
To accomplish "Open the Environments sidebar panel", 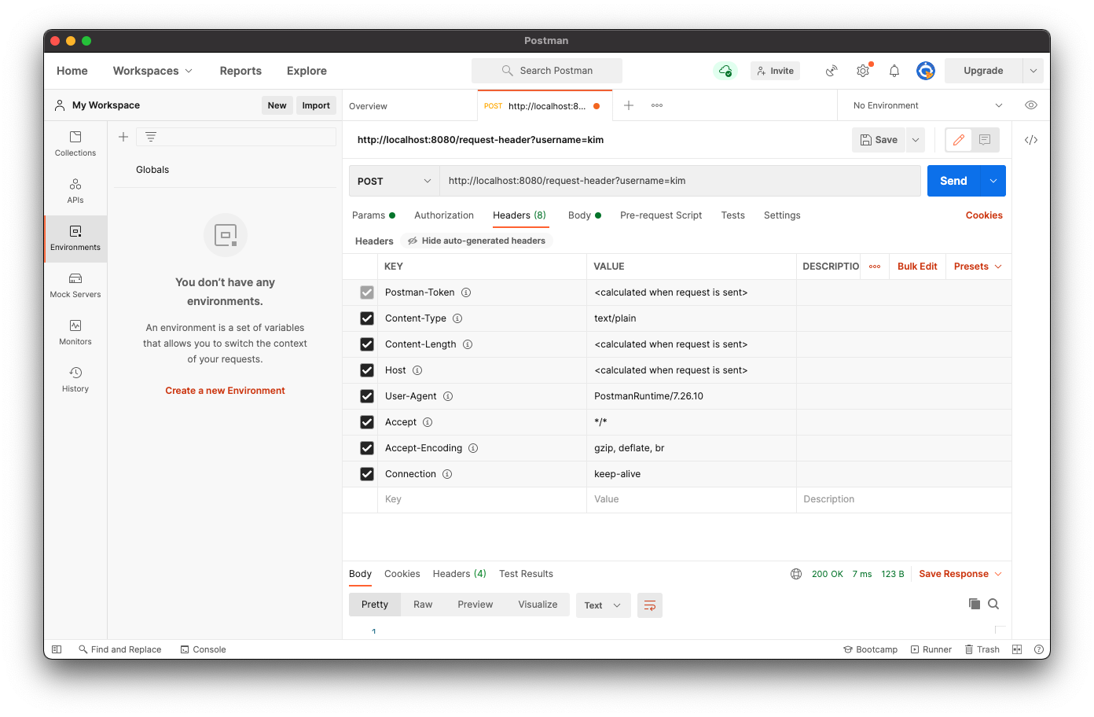I will click(x=75, y=238).
